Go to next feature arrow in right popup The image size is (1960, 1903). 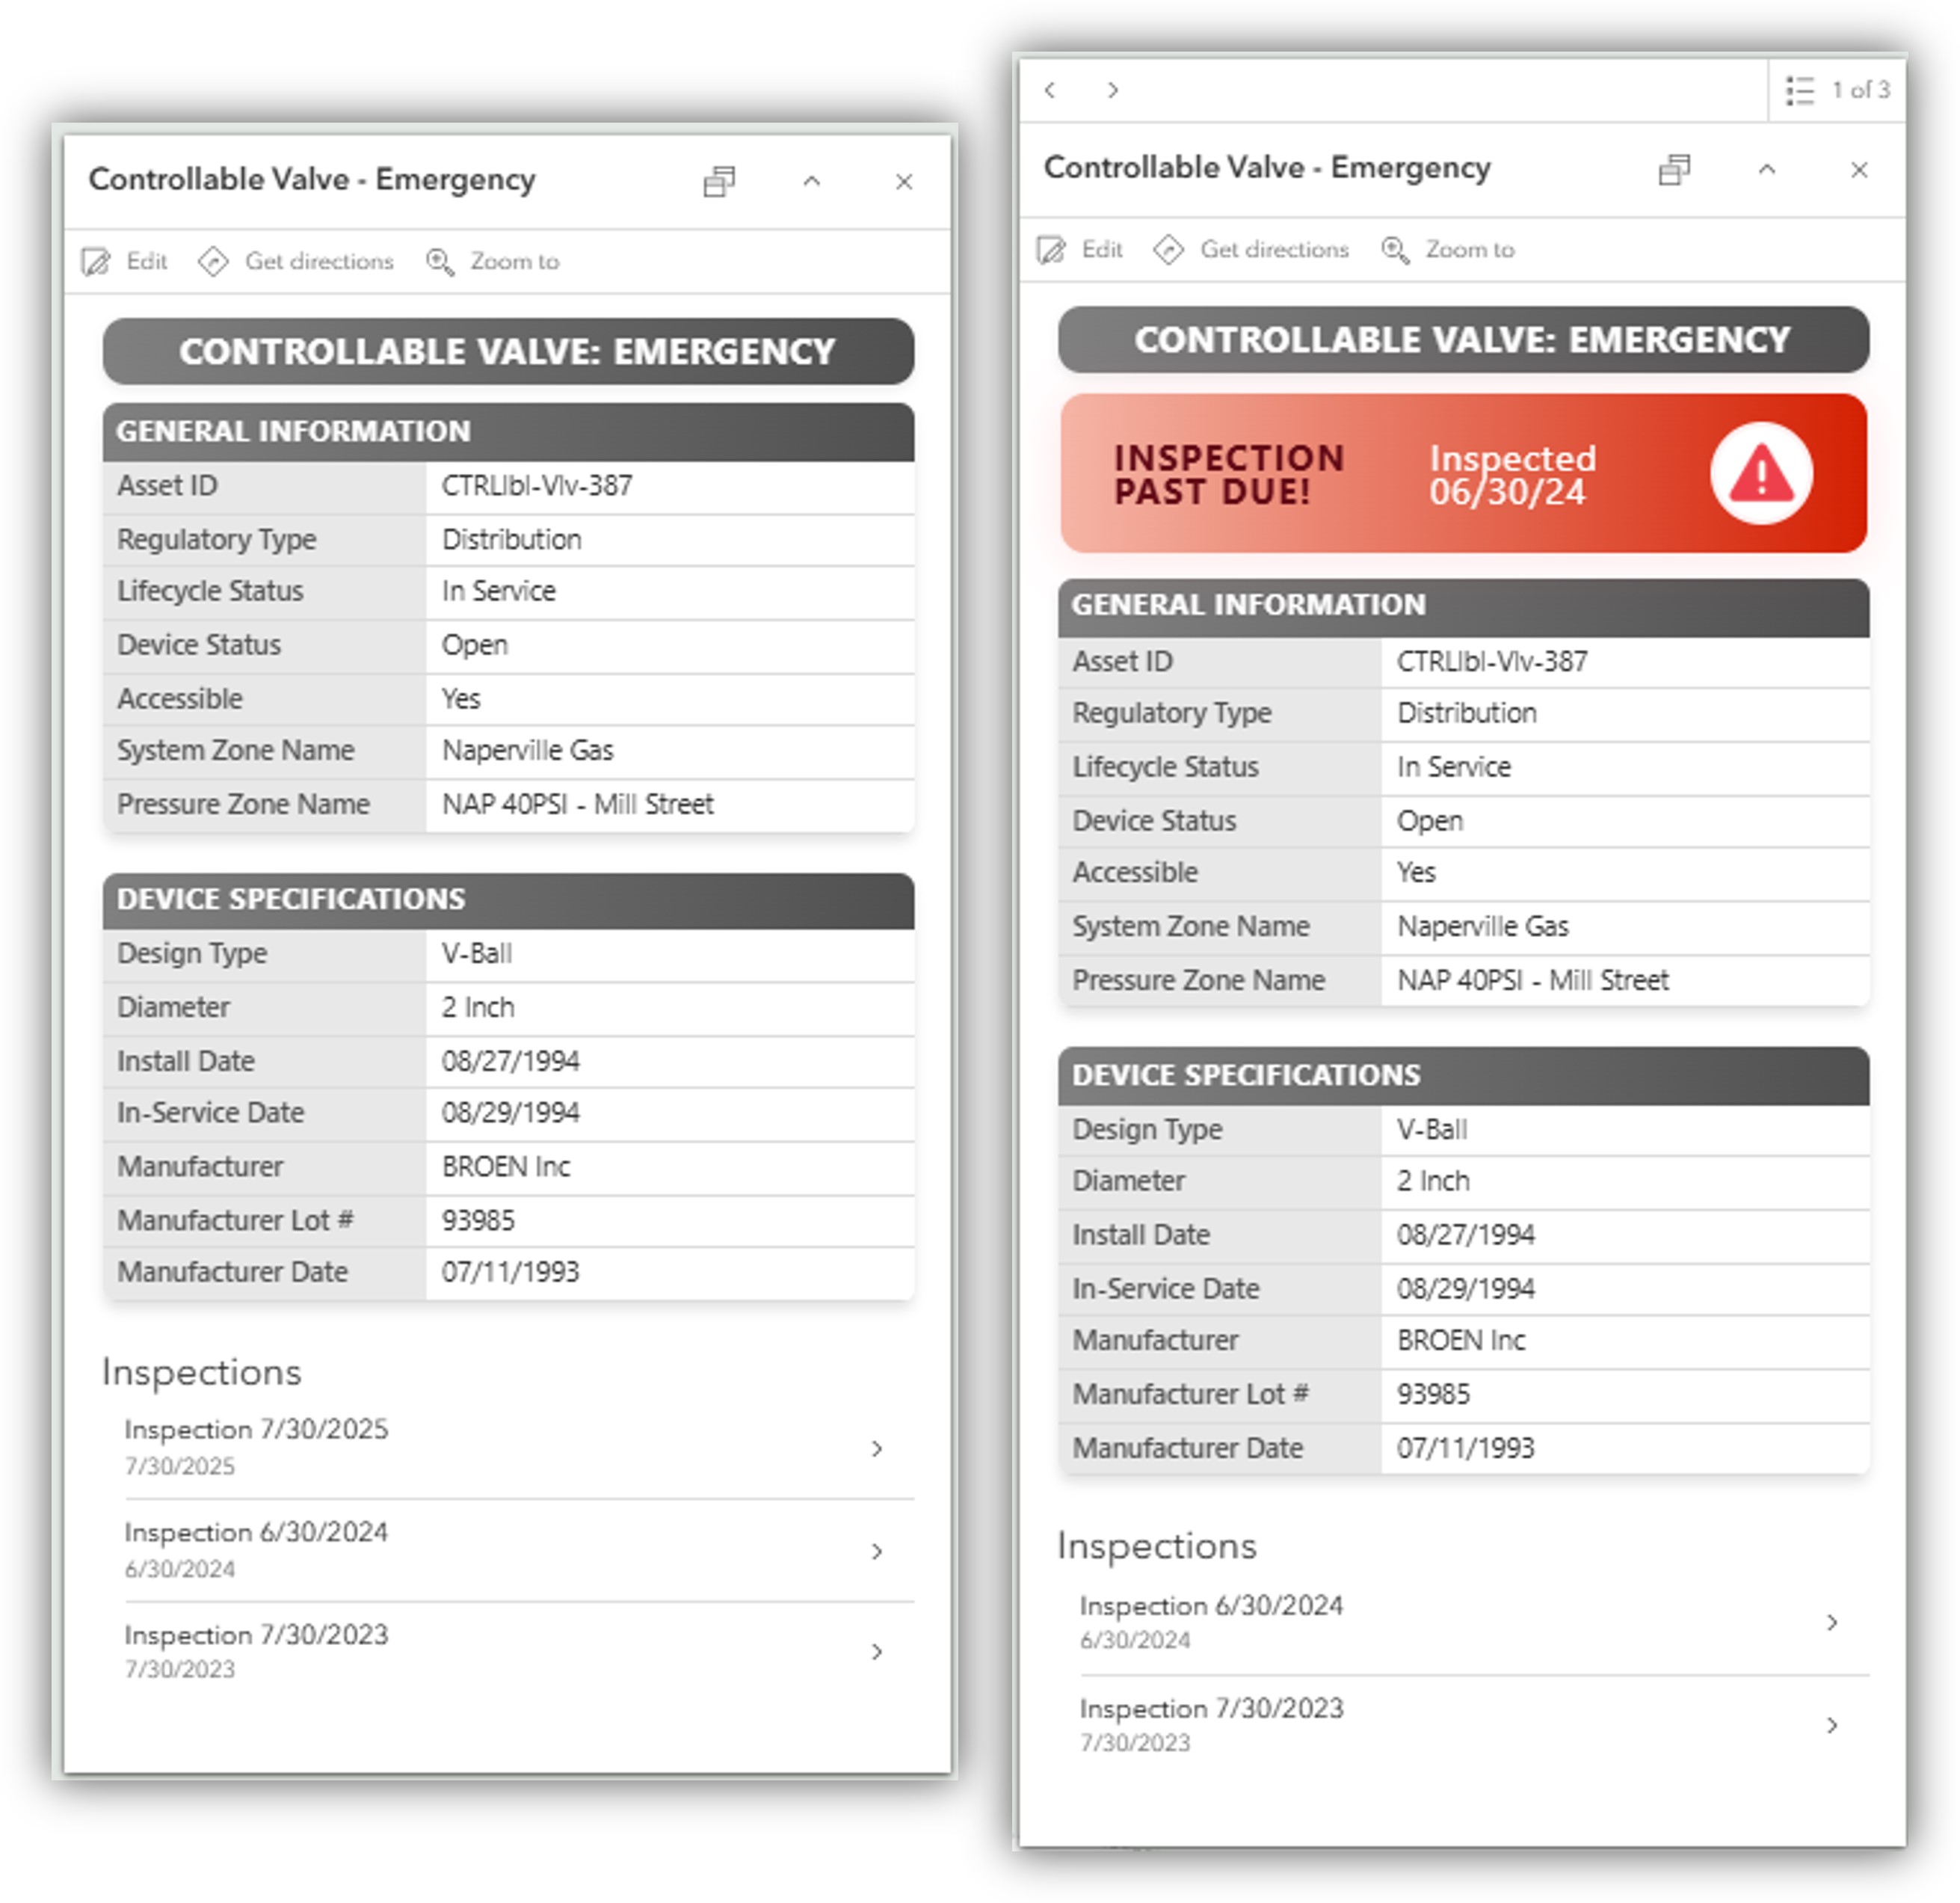(x=1113, y=90)
